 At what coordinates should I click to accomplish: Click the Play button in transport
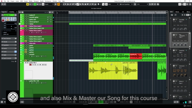[101, 102]
